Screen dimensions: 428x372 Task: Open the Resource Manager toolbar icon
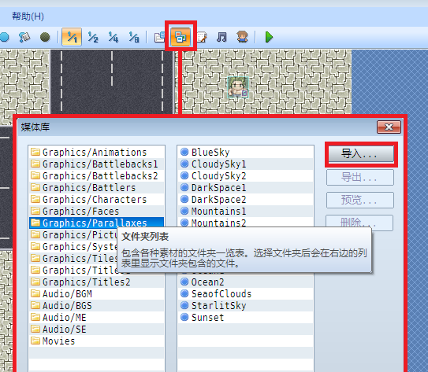[x=181, y=37]
